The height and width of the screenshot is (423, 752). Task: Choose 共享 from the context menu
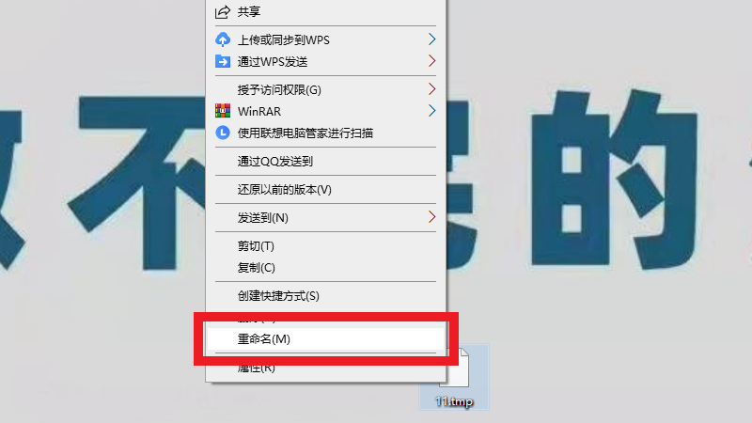click(325, 11)
